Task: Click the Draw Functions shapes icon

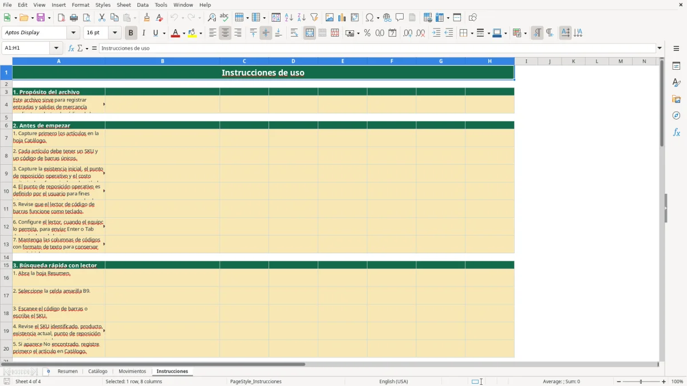Action: coord(473,18)
